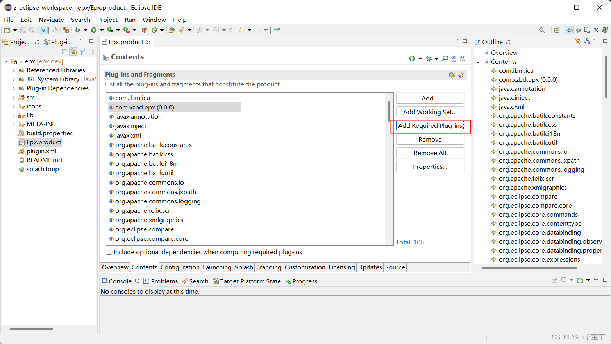The width and height of the screenshot is (611, 344).
Task: Collapse all in Project Explorer icon
Action: pyautogui.click(x=65, y=52)
